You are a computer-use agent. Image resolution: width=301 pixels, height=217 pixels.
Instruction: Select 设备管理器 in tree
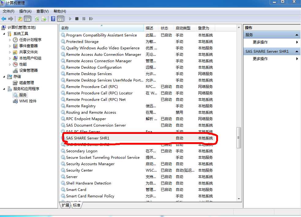[x=28, y=70]
